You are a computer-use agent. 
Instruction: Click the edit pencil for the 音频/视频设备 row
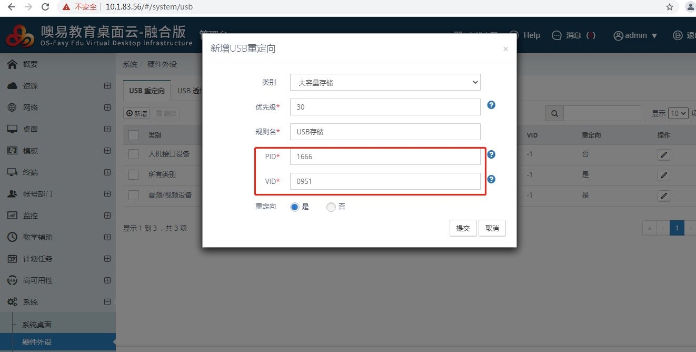pos(664,195)
